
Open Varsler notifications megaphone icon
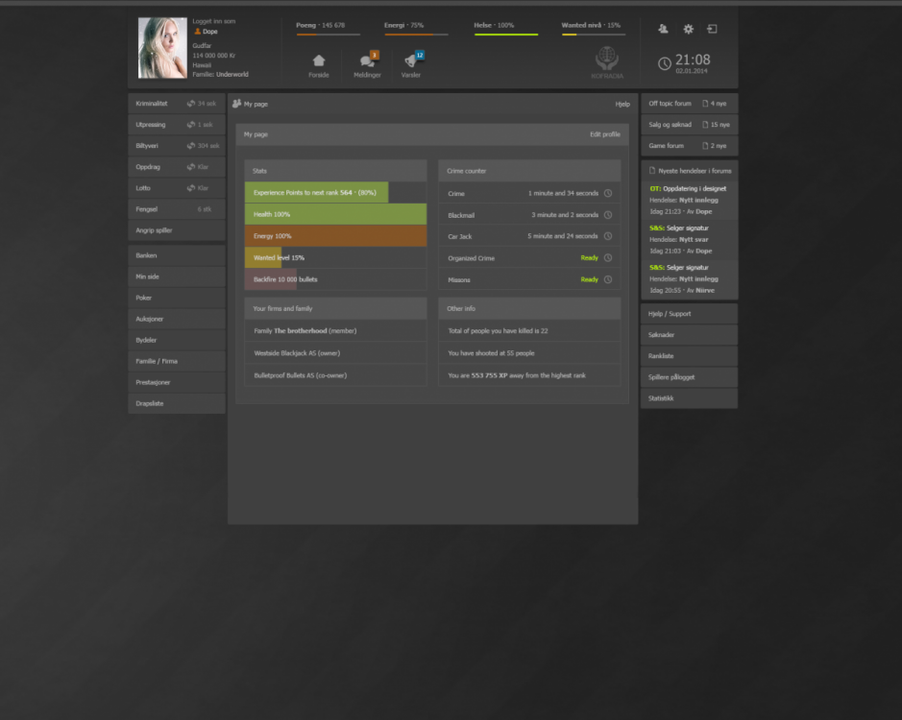point(412,60)
